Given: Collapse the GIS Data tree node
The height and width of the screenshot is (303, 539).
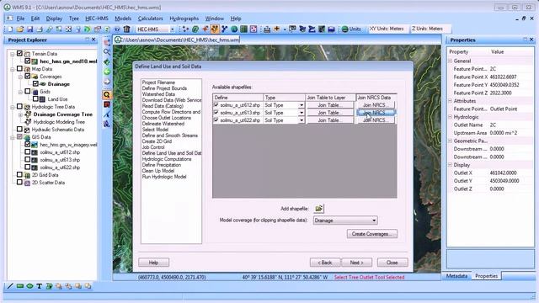Looking at the screenshot, I should click(x=13, y=137).
